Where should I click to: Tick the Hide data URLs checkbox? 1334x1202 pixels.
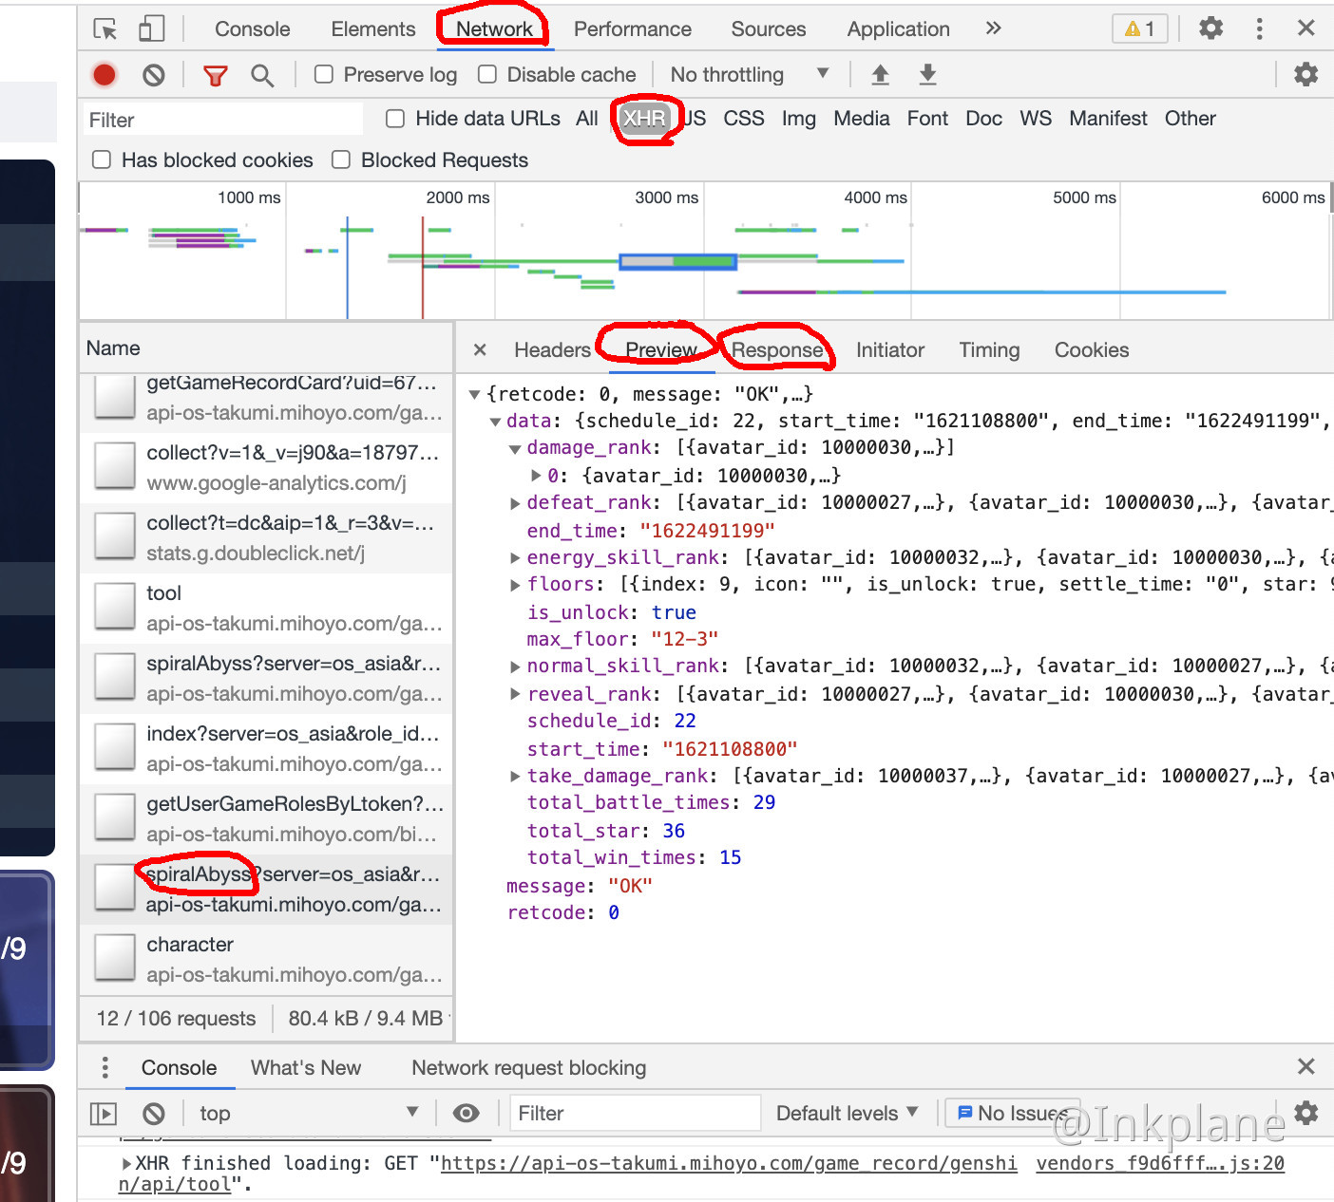click(x=395, y=119)
